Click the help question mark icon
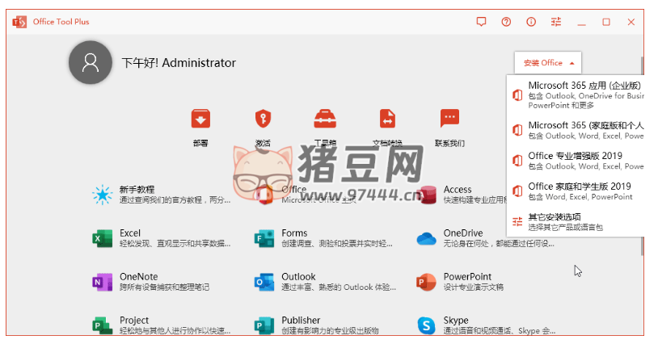The width and height of the screenshot is (658, 344). [506, 22]
